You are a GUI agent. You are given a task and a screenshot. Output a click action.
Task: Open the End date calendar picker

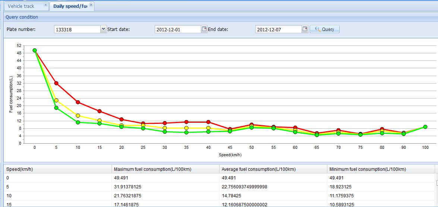pos(305,29)
